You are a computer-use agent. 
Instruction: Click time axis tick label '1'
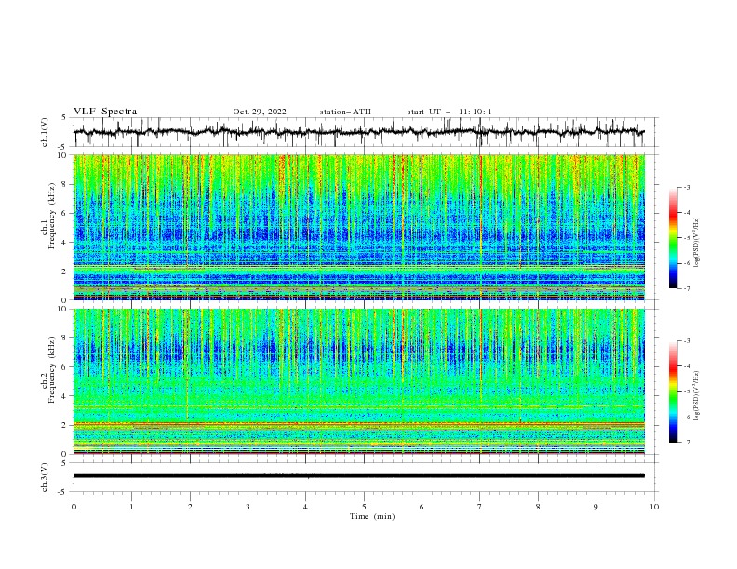click(131, 507)
